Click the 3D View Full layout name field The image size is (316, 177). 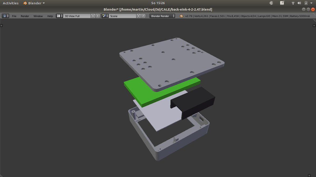click(x=77, y=16)
